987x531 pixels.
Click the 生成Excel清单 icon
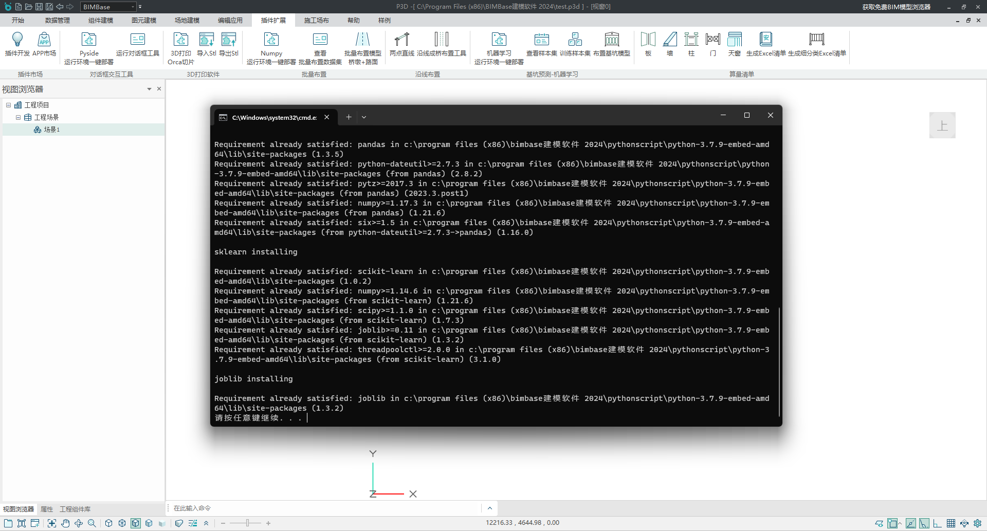pyautogui.click(x=765, y=44)
